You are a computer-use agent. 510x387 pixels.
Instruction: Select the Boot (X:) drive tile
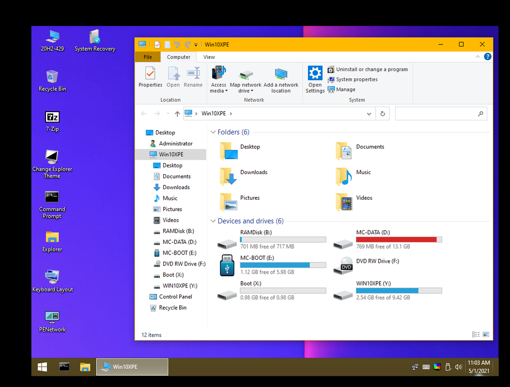point(272,291)
